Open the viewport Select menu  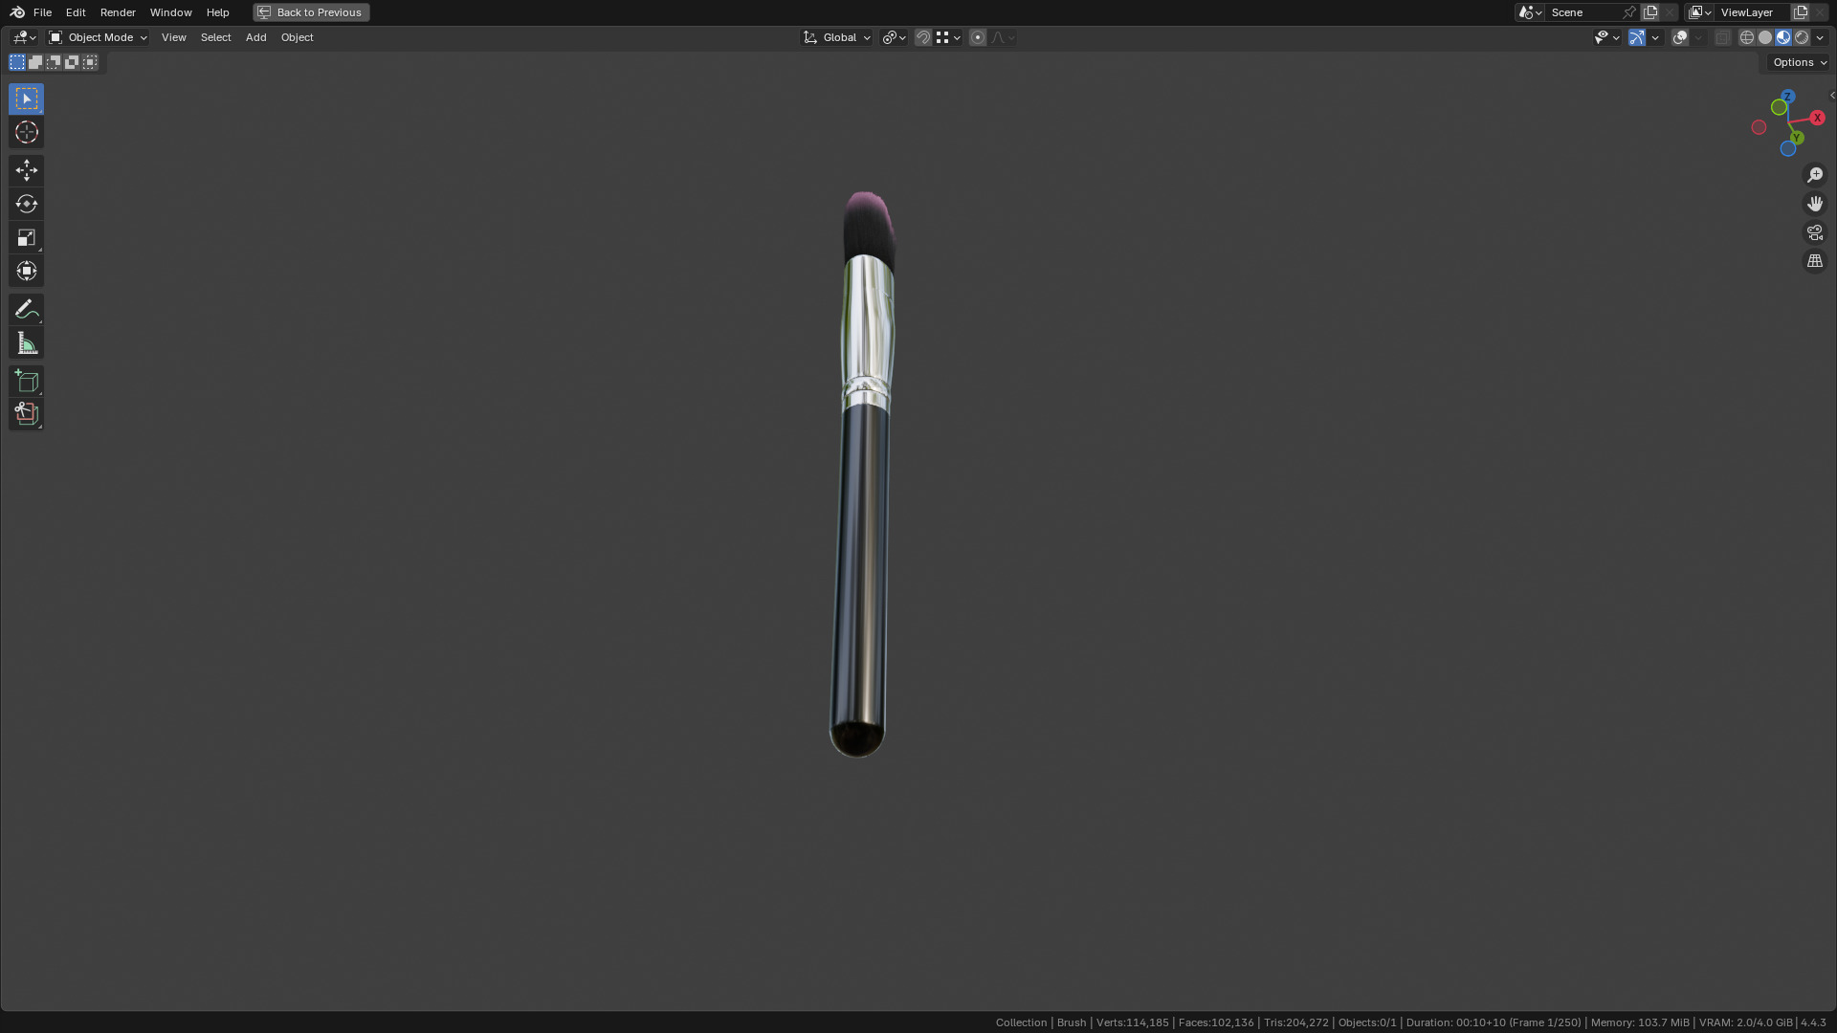215,37
